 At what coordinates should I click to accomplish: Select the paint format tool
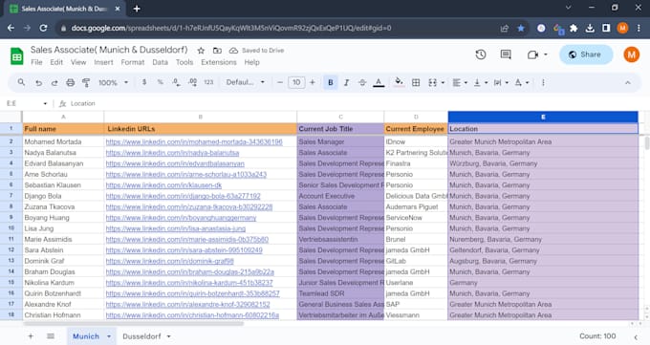coord(86,82)
